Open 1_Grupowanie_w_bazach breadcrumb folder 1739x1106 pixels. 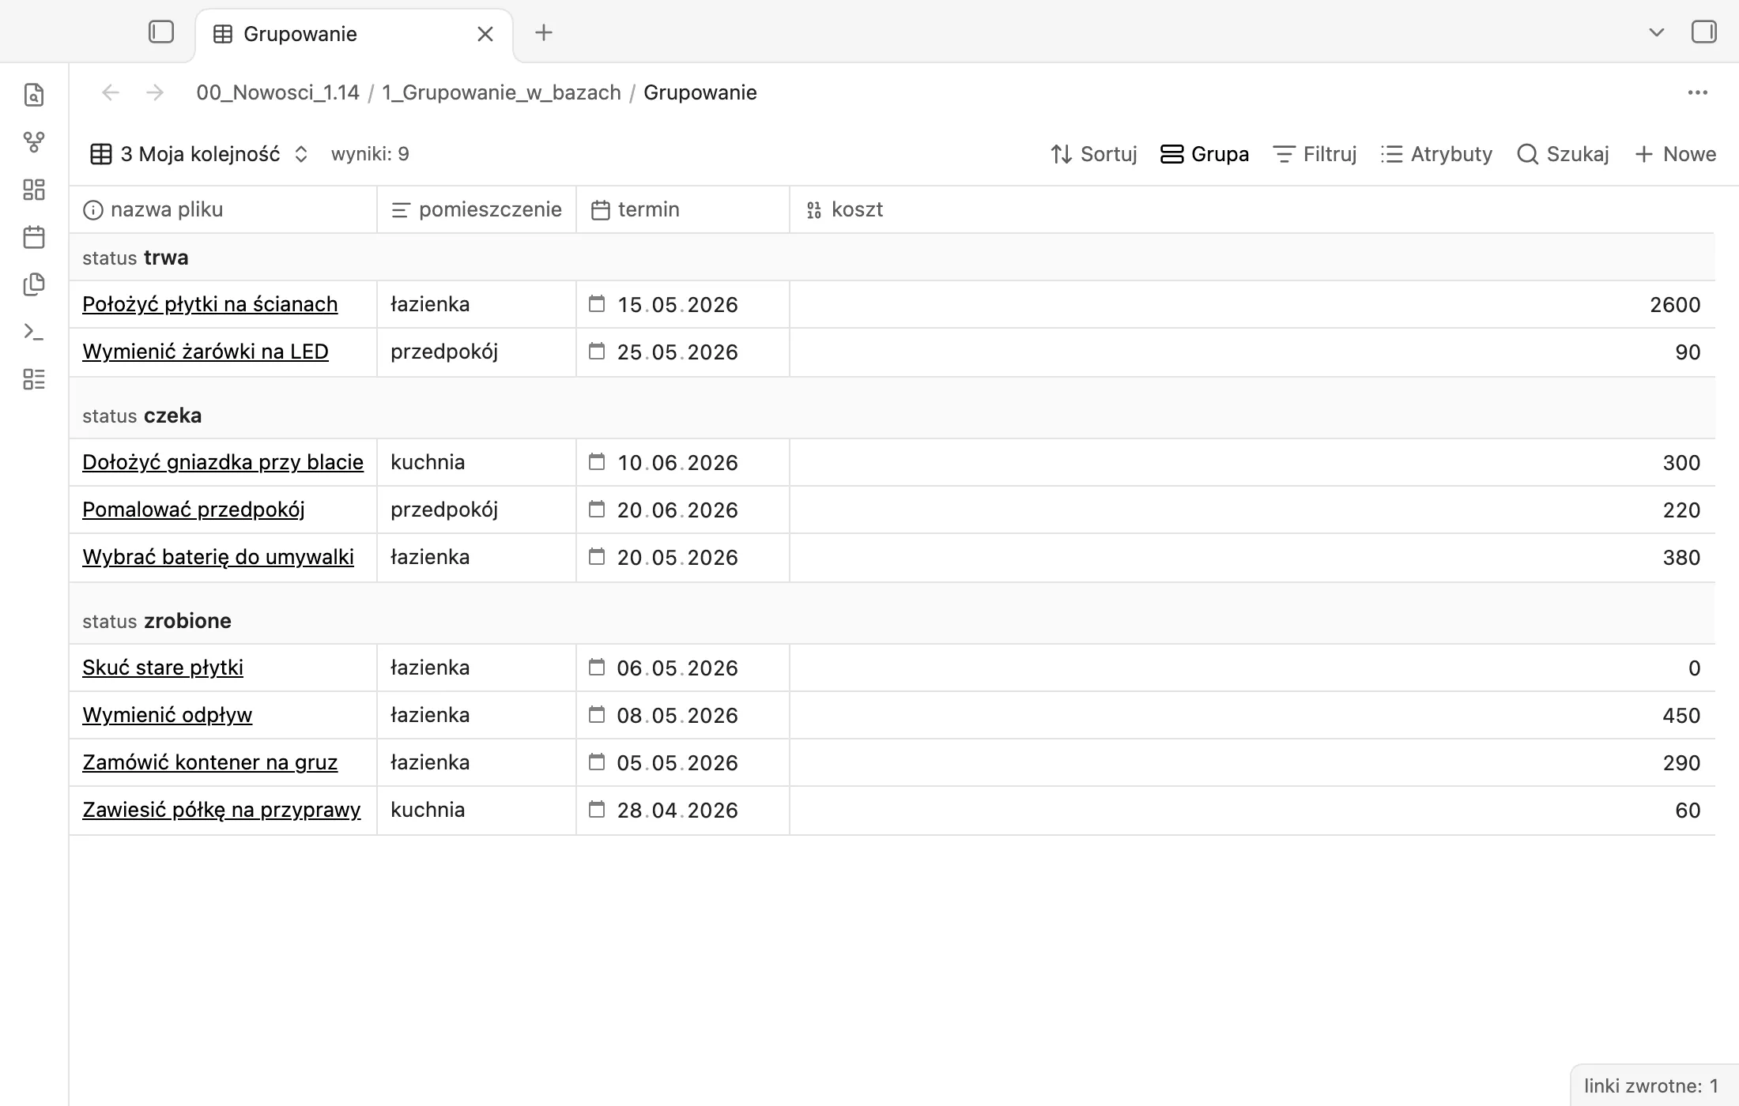tap(501, 92)
